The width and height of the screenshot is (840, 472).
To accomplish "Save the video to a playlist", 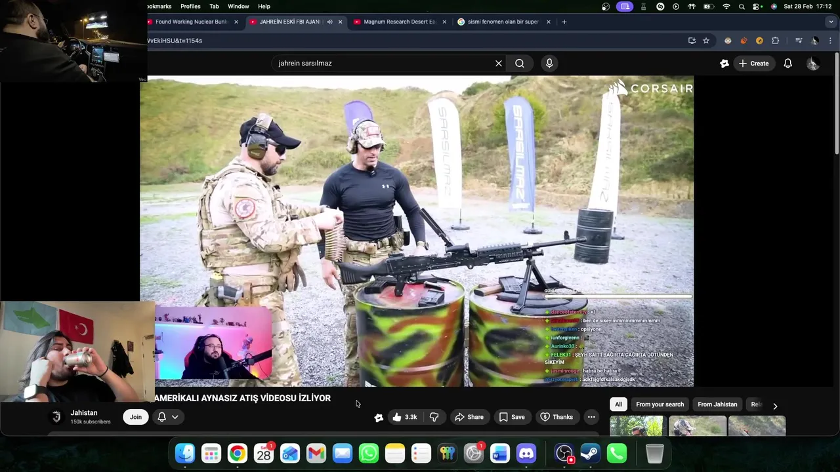I will (512, 417).
